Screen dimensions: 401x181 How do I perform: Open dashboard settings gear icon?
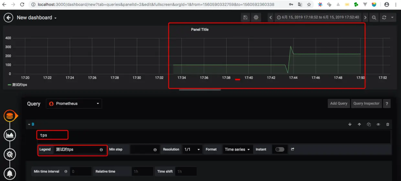(x=256, y=17)
